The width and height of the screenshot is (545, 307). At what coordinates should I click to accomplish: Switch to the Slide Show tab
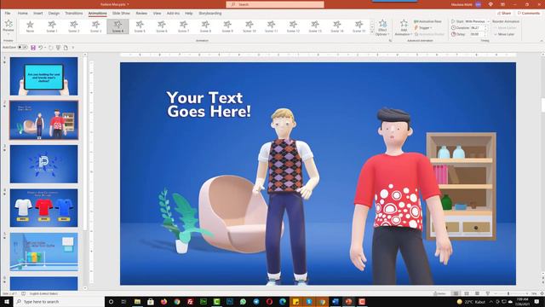(x=121, y=14)
